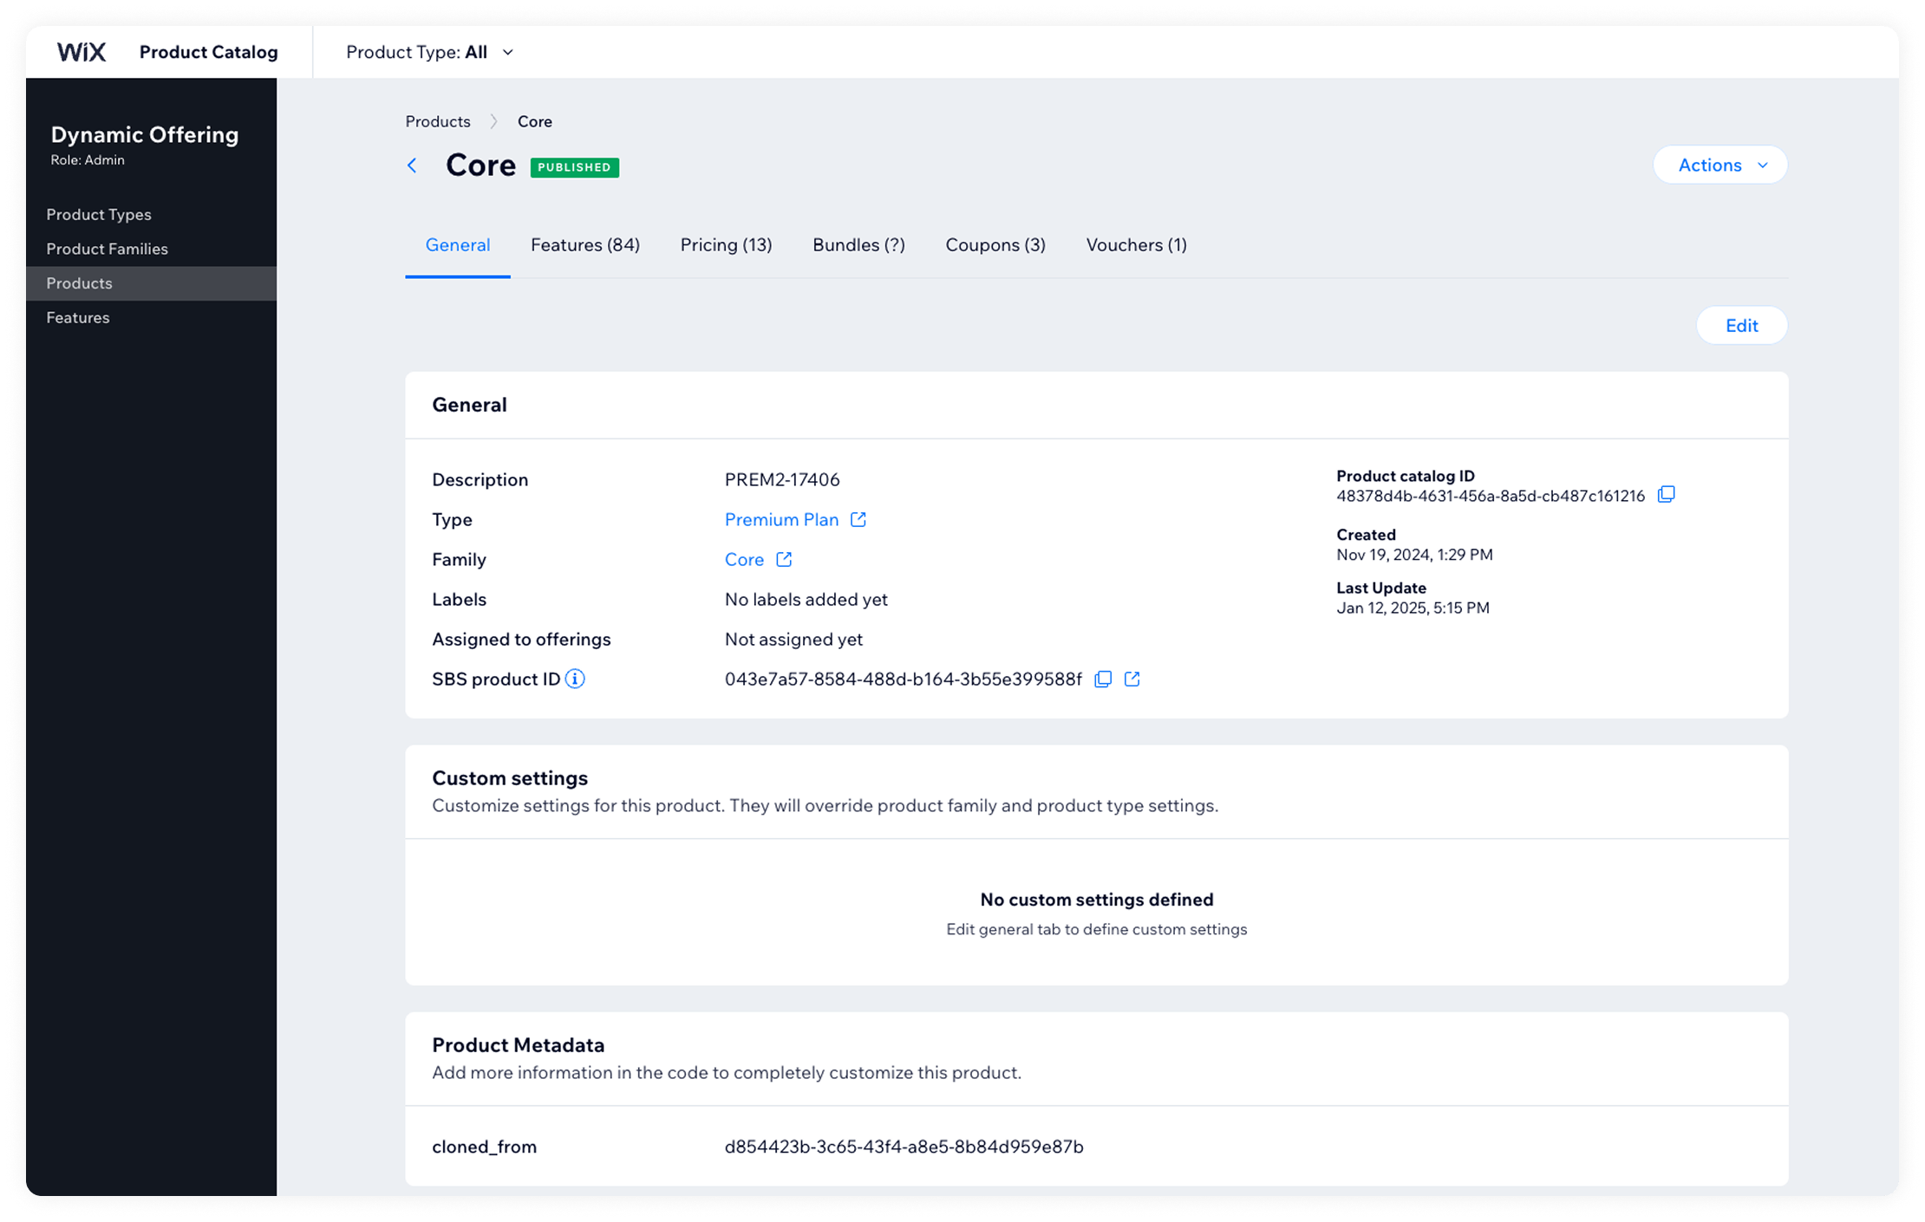Click the PUBLISHED status badge
This screenshot has height=1222, width=1925.
[574, 167]
